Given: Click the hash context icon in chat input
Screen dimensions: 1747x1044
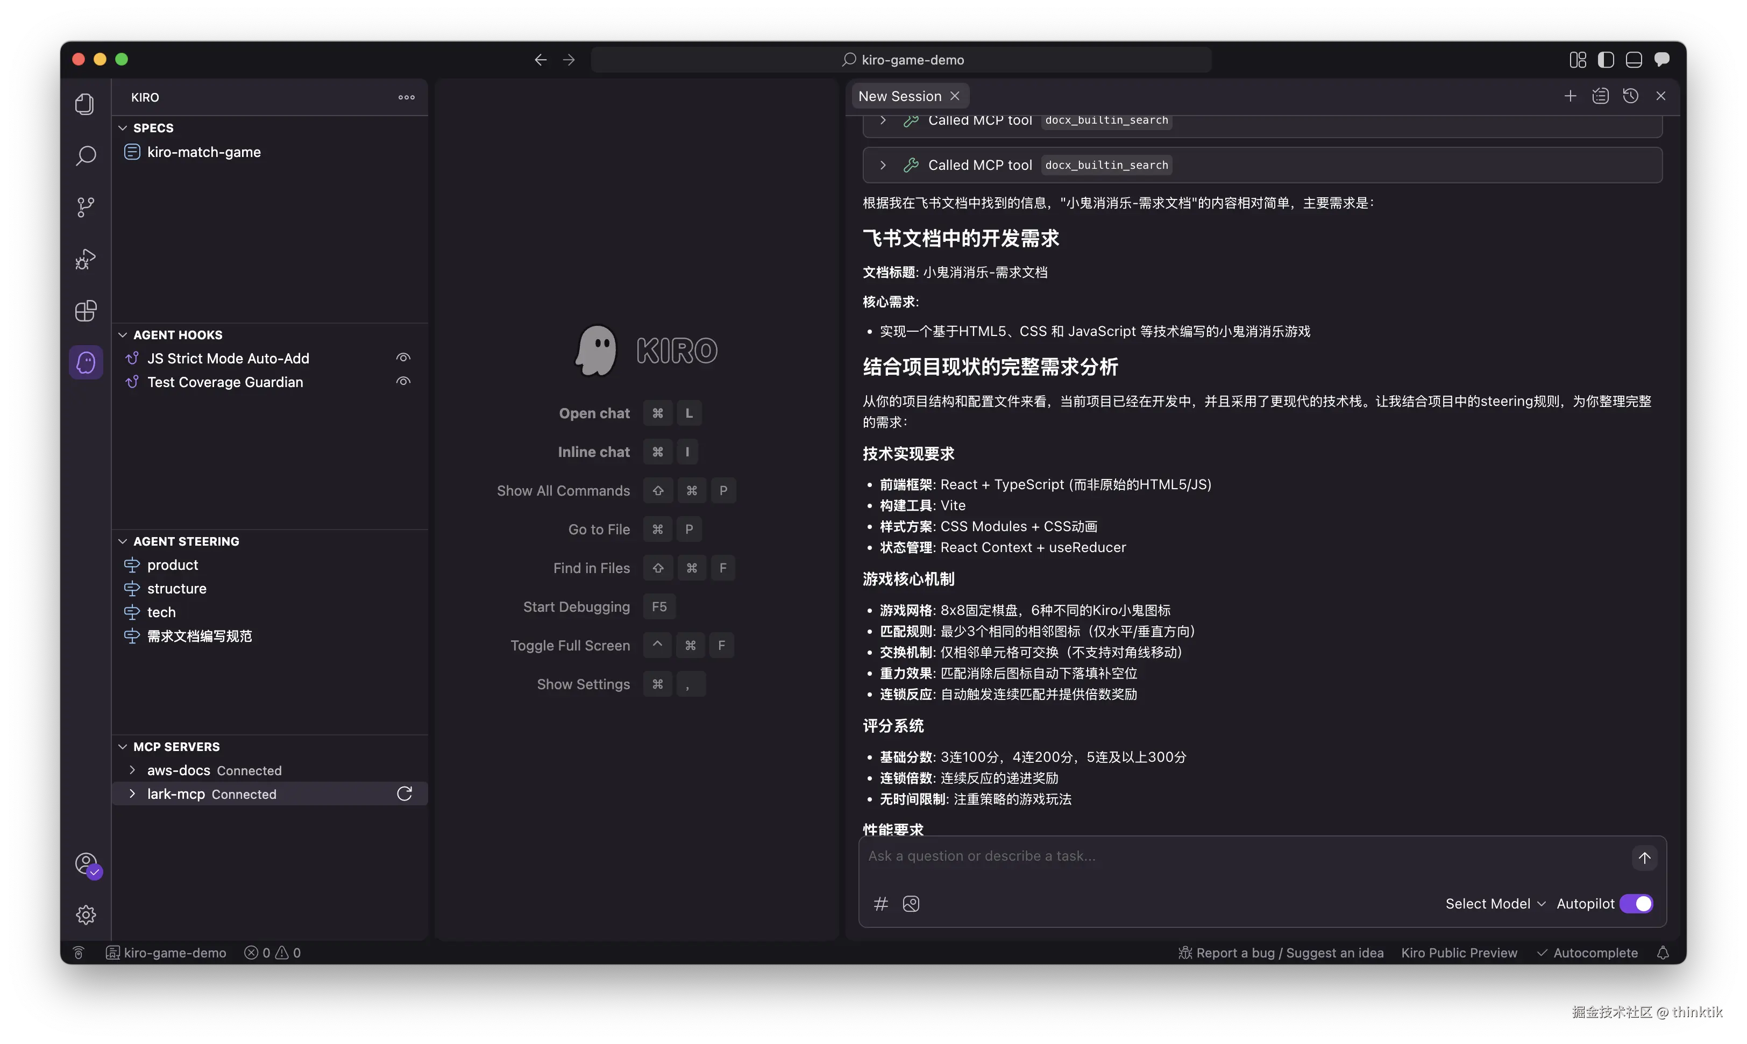Looking at the screenshot, I should (880, 904).
